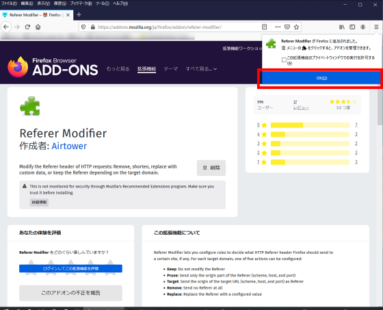Open the Library icon in toolbar
The width and height of the screenshot is (383, 310).
coord(342,27)
